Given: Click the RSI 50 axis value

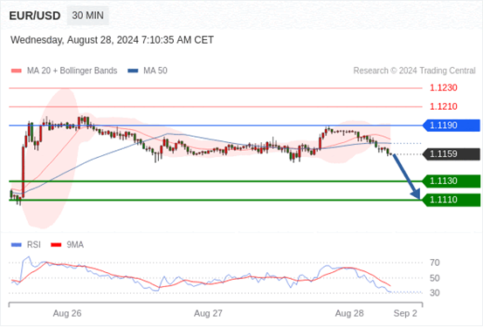Looking at the screenshot, I should click(x=435, y=278).
